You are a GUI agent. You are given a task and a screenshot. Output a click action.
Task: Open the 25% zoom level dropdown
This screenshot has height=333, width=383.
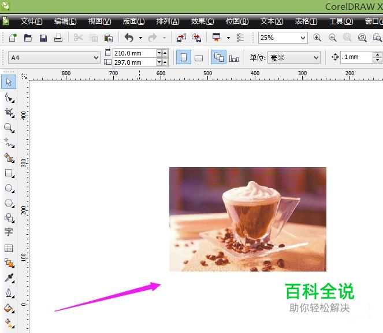click(303, 38)
